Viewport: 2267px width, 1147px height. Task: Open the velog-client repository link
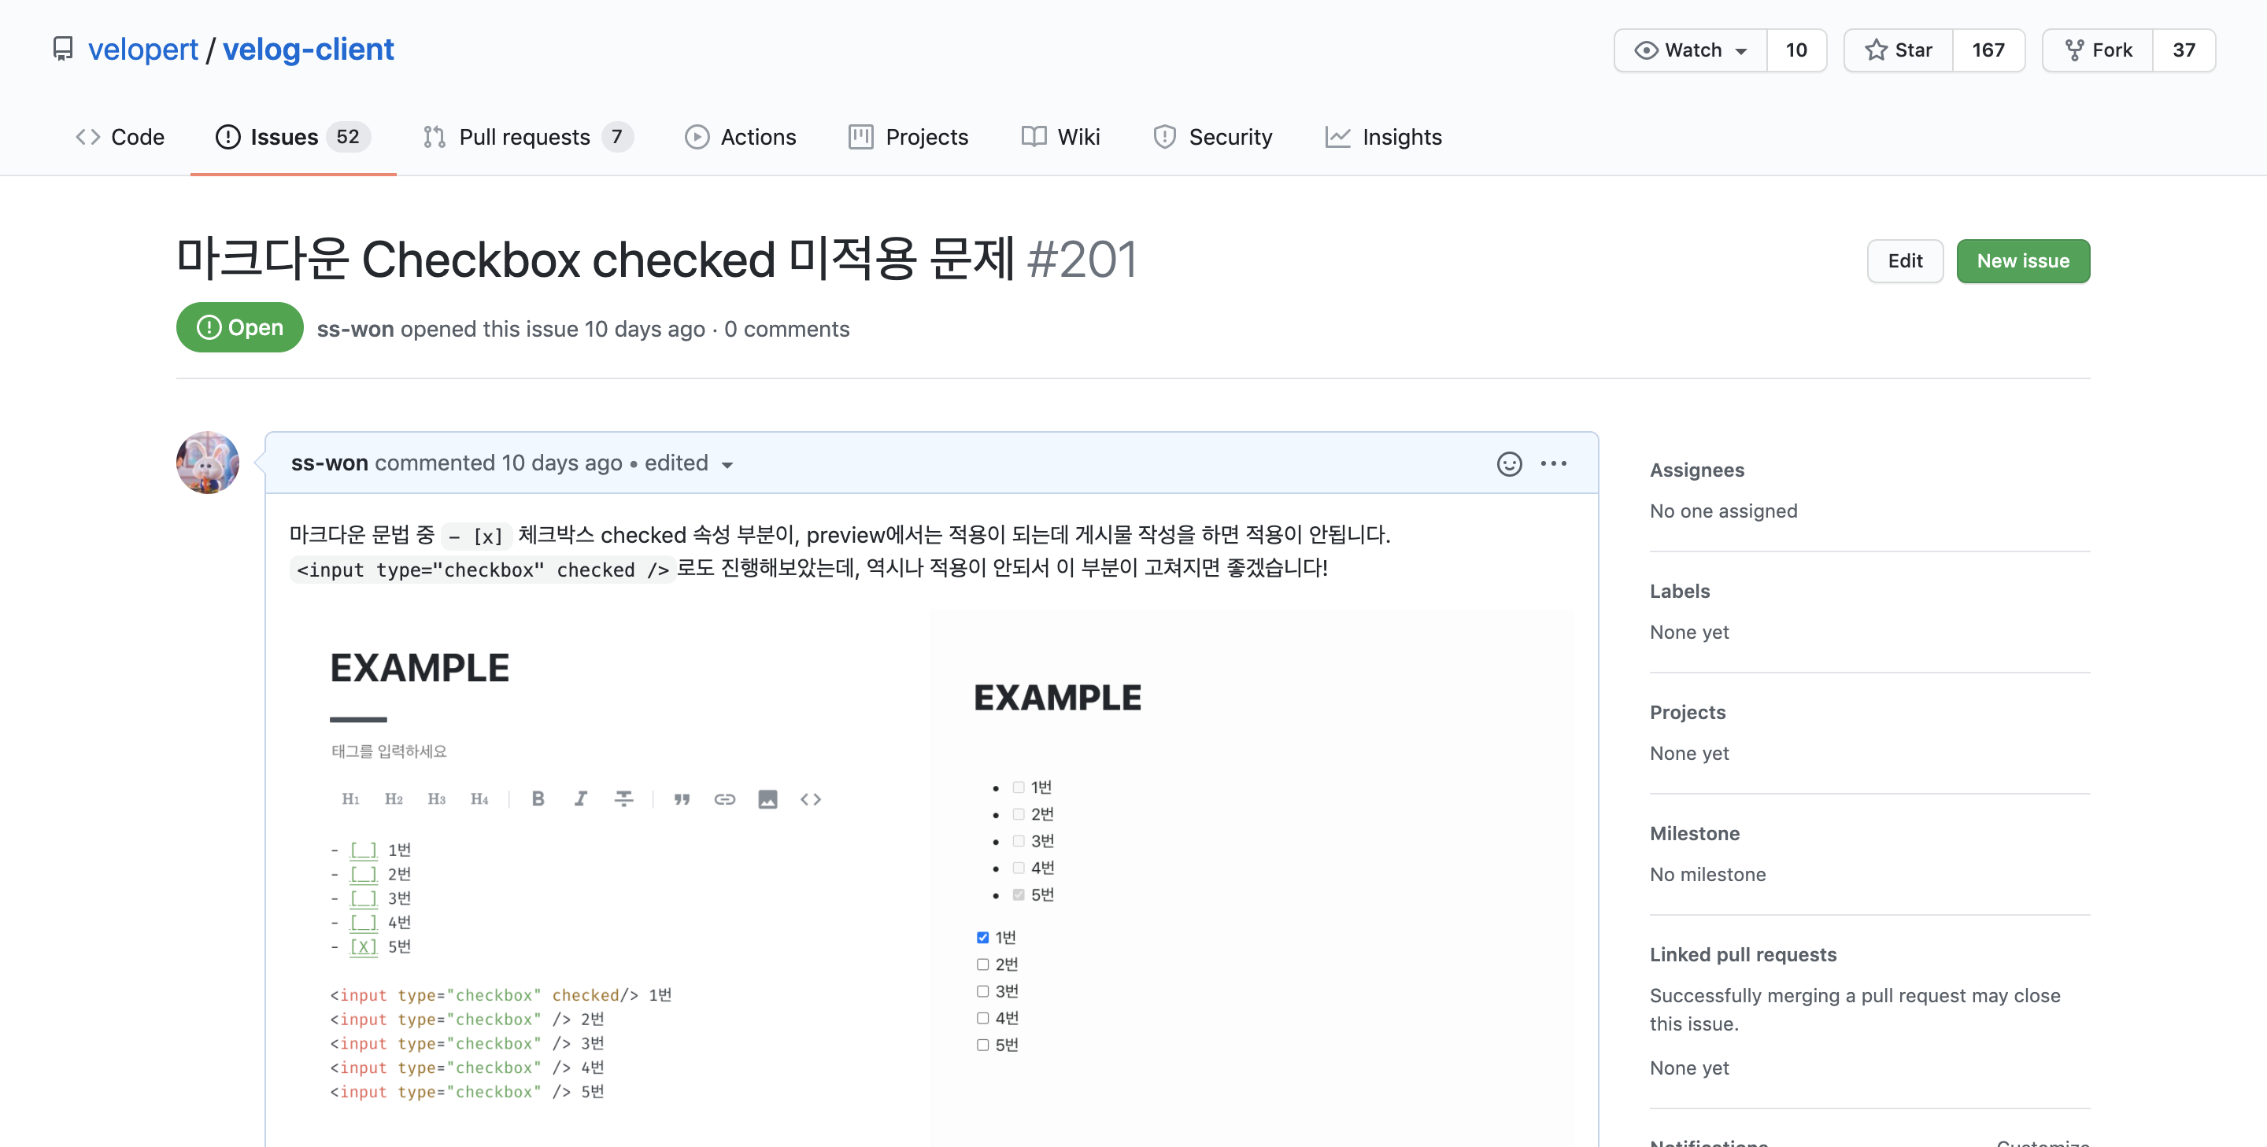[x=308, y=50]
